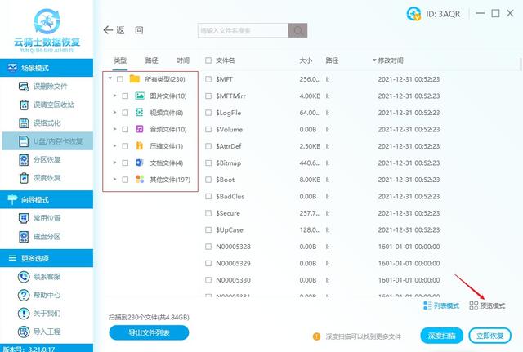Select the $AttrDef file name

pos(229,146)
